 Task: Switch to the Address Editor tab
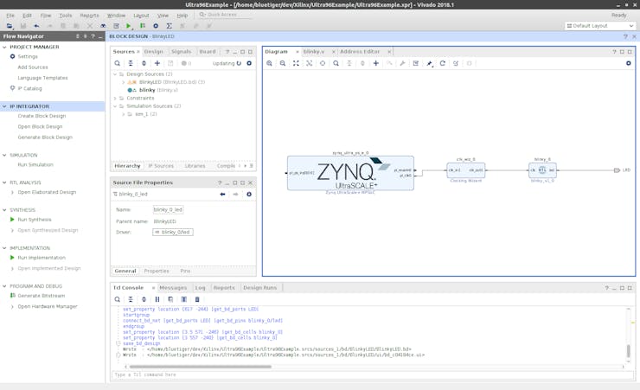click(360, 52)
